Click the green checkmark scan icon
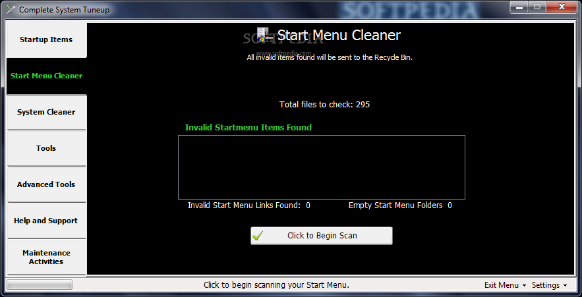Image resolution: width=582 pixels, height=297 pixels. (x=257, y=236)
